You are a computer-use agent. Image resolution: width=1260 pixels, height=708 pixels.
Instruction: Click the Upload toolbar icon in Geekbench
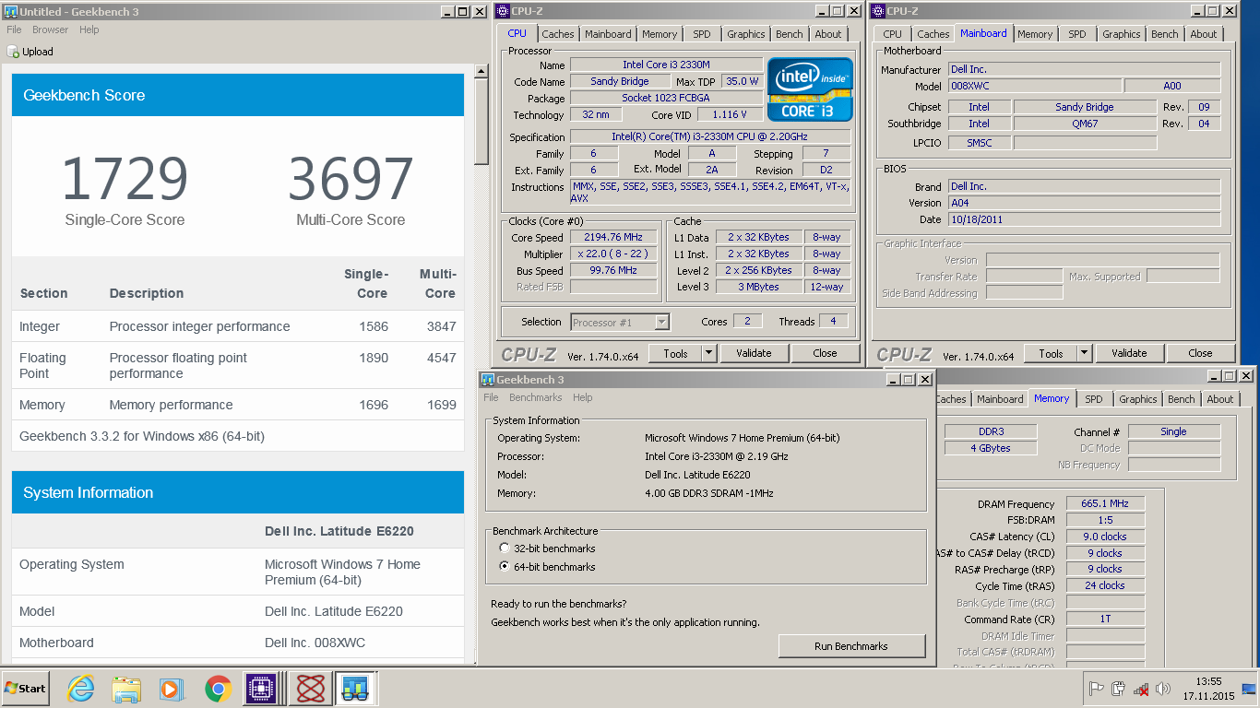pos(13,52)
